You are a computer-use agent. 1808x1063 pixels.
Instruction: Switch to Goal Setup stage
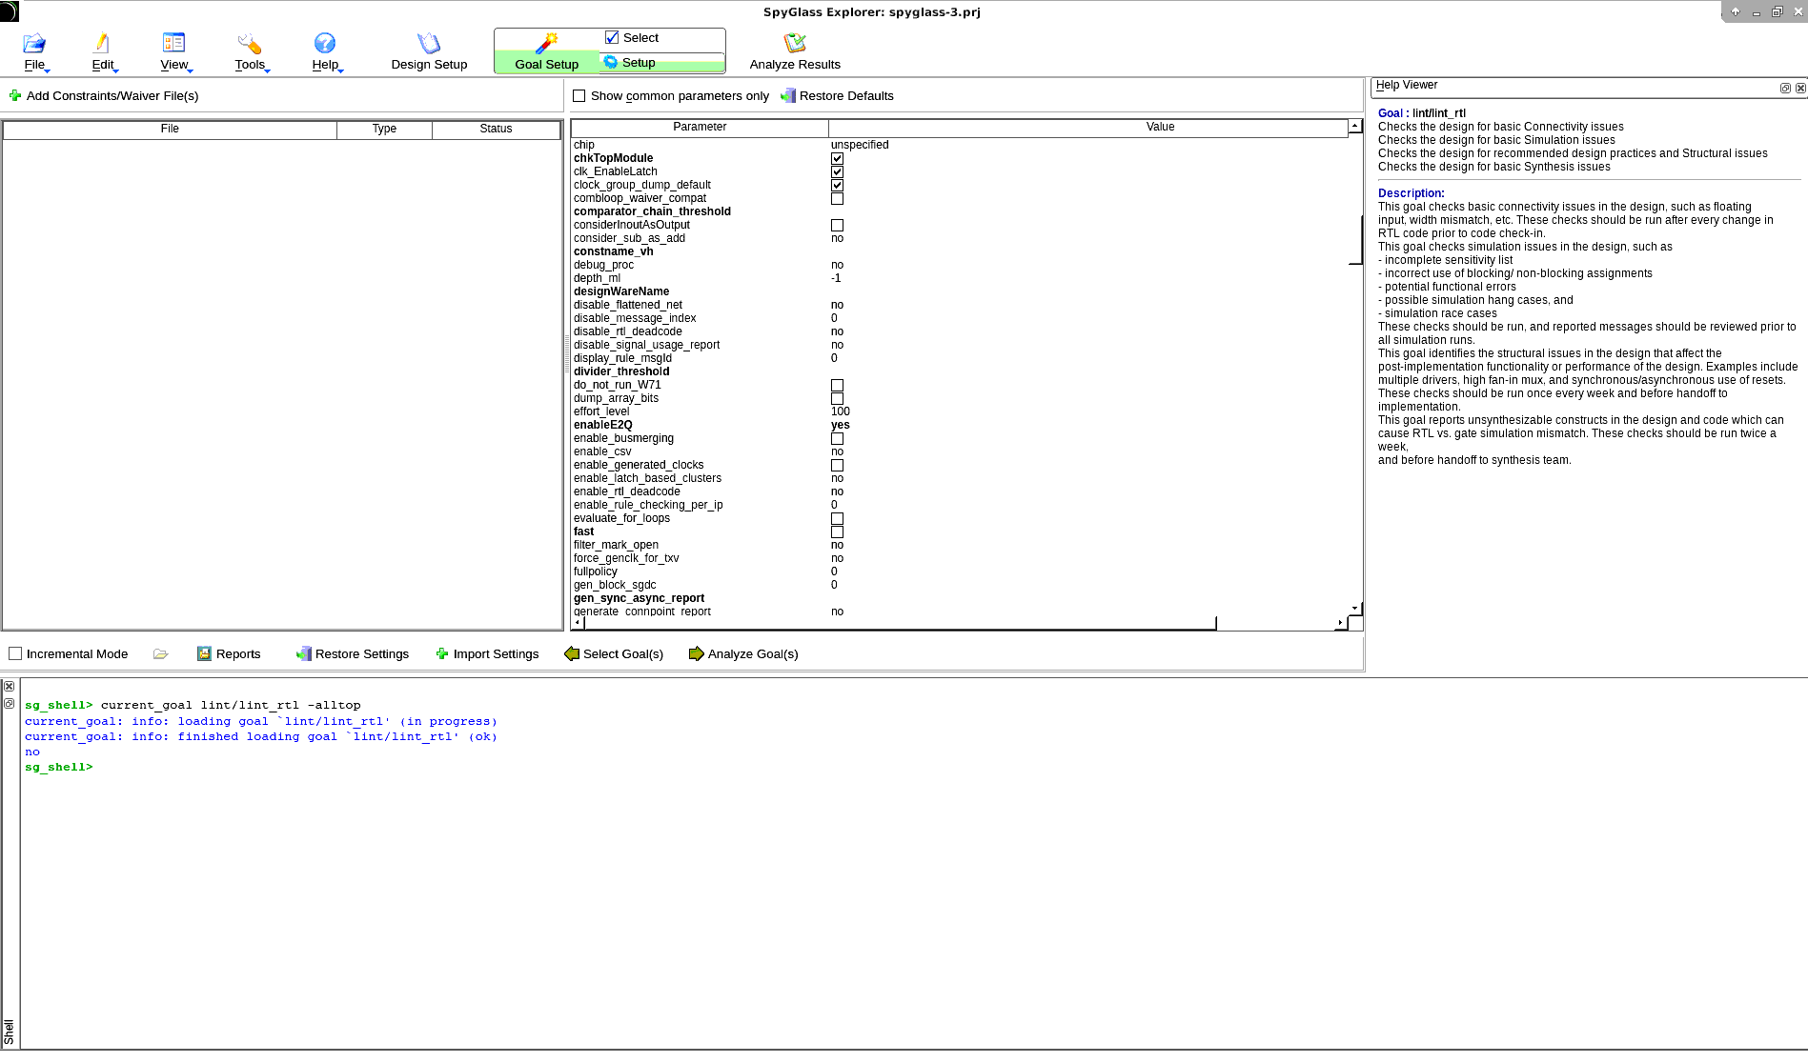tap(546, 51)
